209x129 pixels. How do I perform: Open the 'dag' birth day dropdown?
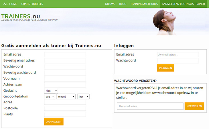tap(50, 97)
